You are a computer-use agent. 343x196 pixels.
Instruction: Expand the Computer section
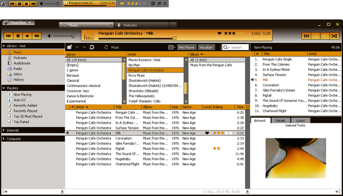click(4, 139)
